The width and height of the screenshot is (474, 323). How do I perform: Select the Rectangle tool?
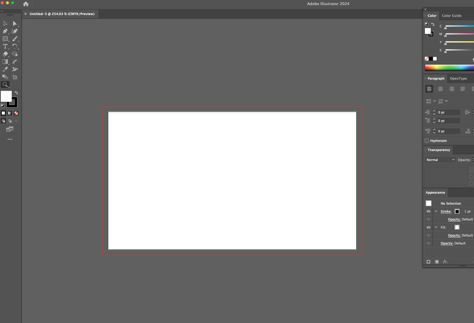pos(5,39)
